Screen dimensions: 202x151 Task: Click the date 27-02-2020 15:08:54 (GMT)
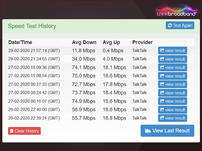tap(34, 76)
